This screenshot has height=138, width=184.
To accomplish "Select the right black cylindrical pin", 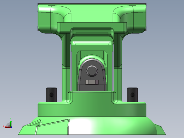I will click(132, 95).
